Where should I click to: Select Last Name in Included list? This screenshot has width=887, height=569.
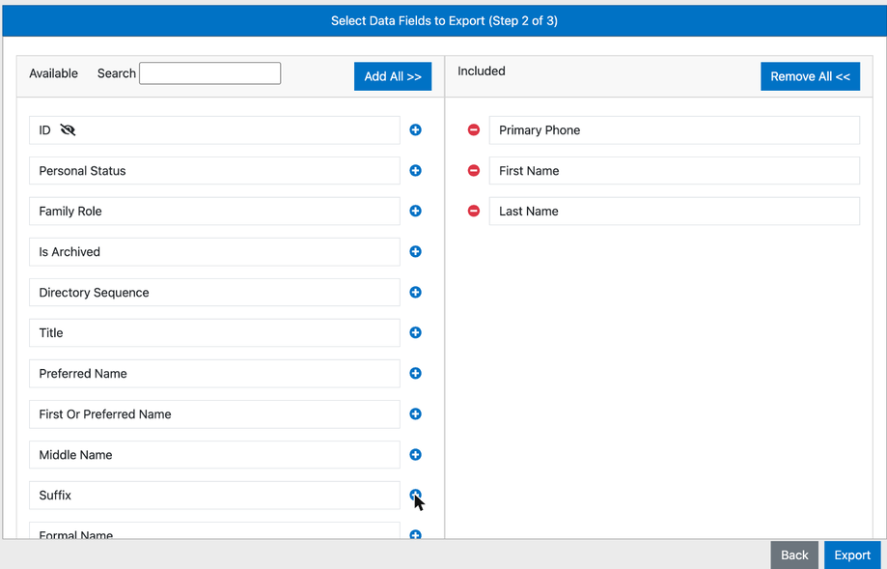click(675, 212)
